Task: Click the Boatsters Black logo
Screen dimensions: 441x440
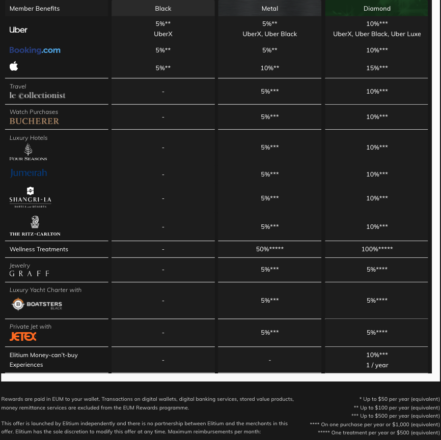Action: (x=37, y=304)
